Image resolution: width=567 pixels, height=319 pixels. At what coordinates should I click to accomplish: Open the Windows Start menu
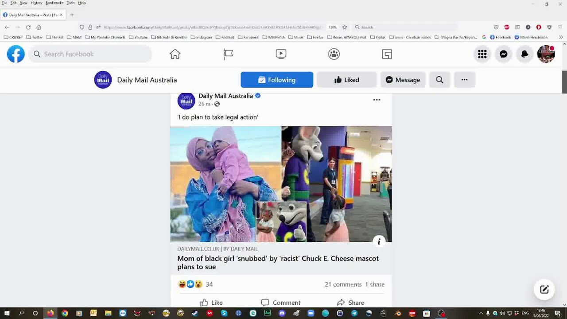[x=7, y=313]
